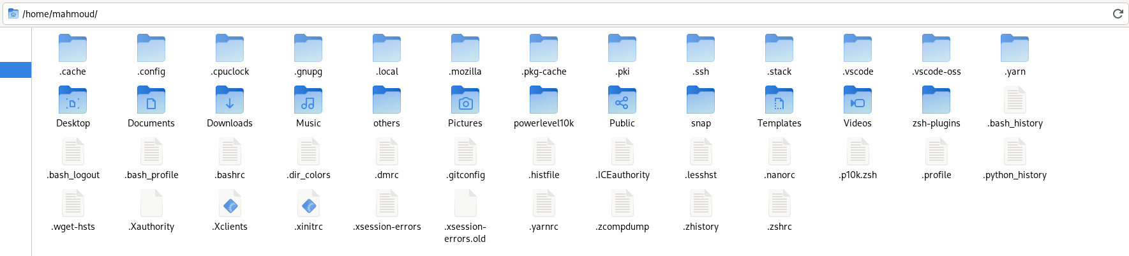Select the Music folder icon
The width and height of the screenshot is (1129, 256).
click(x=308, y=101)
